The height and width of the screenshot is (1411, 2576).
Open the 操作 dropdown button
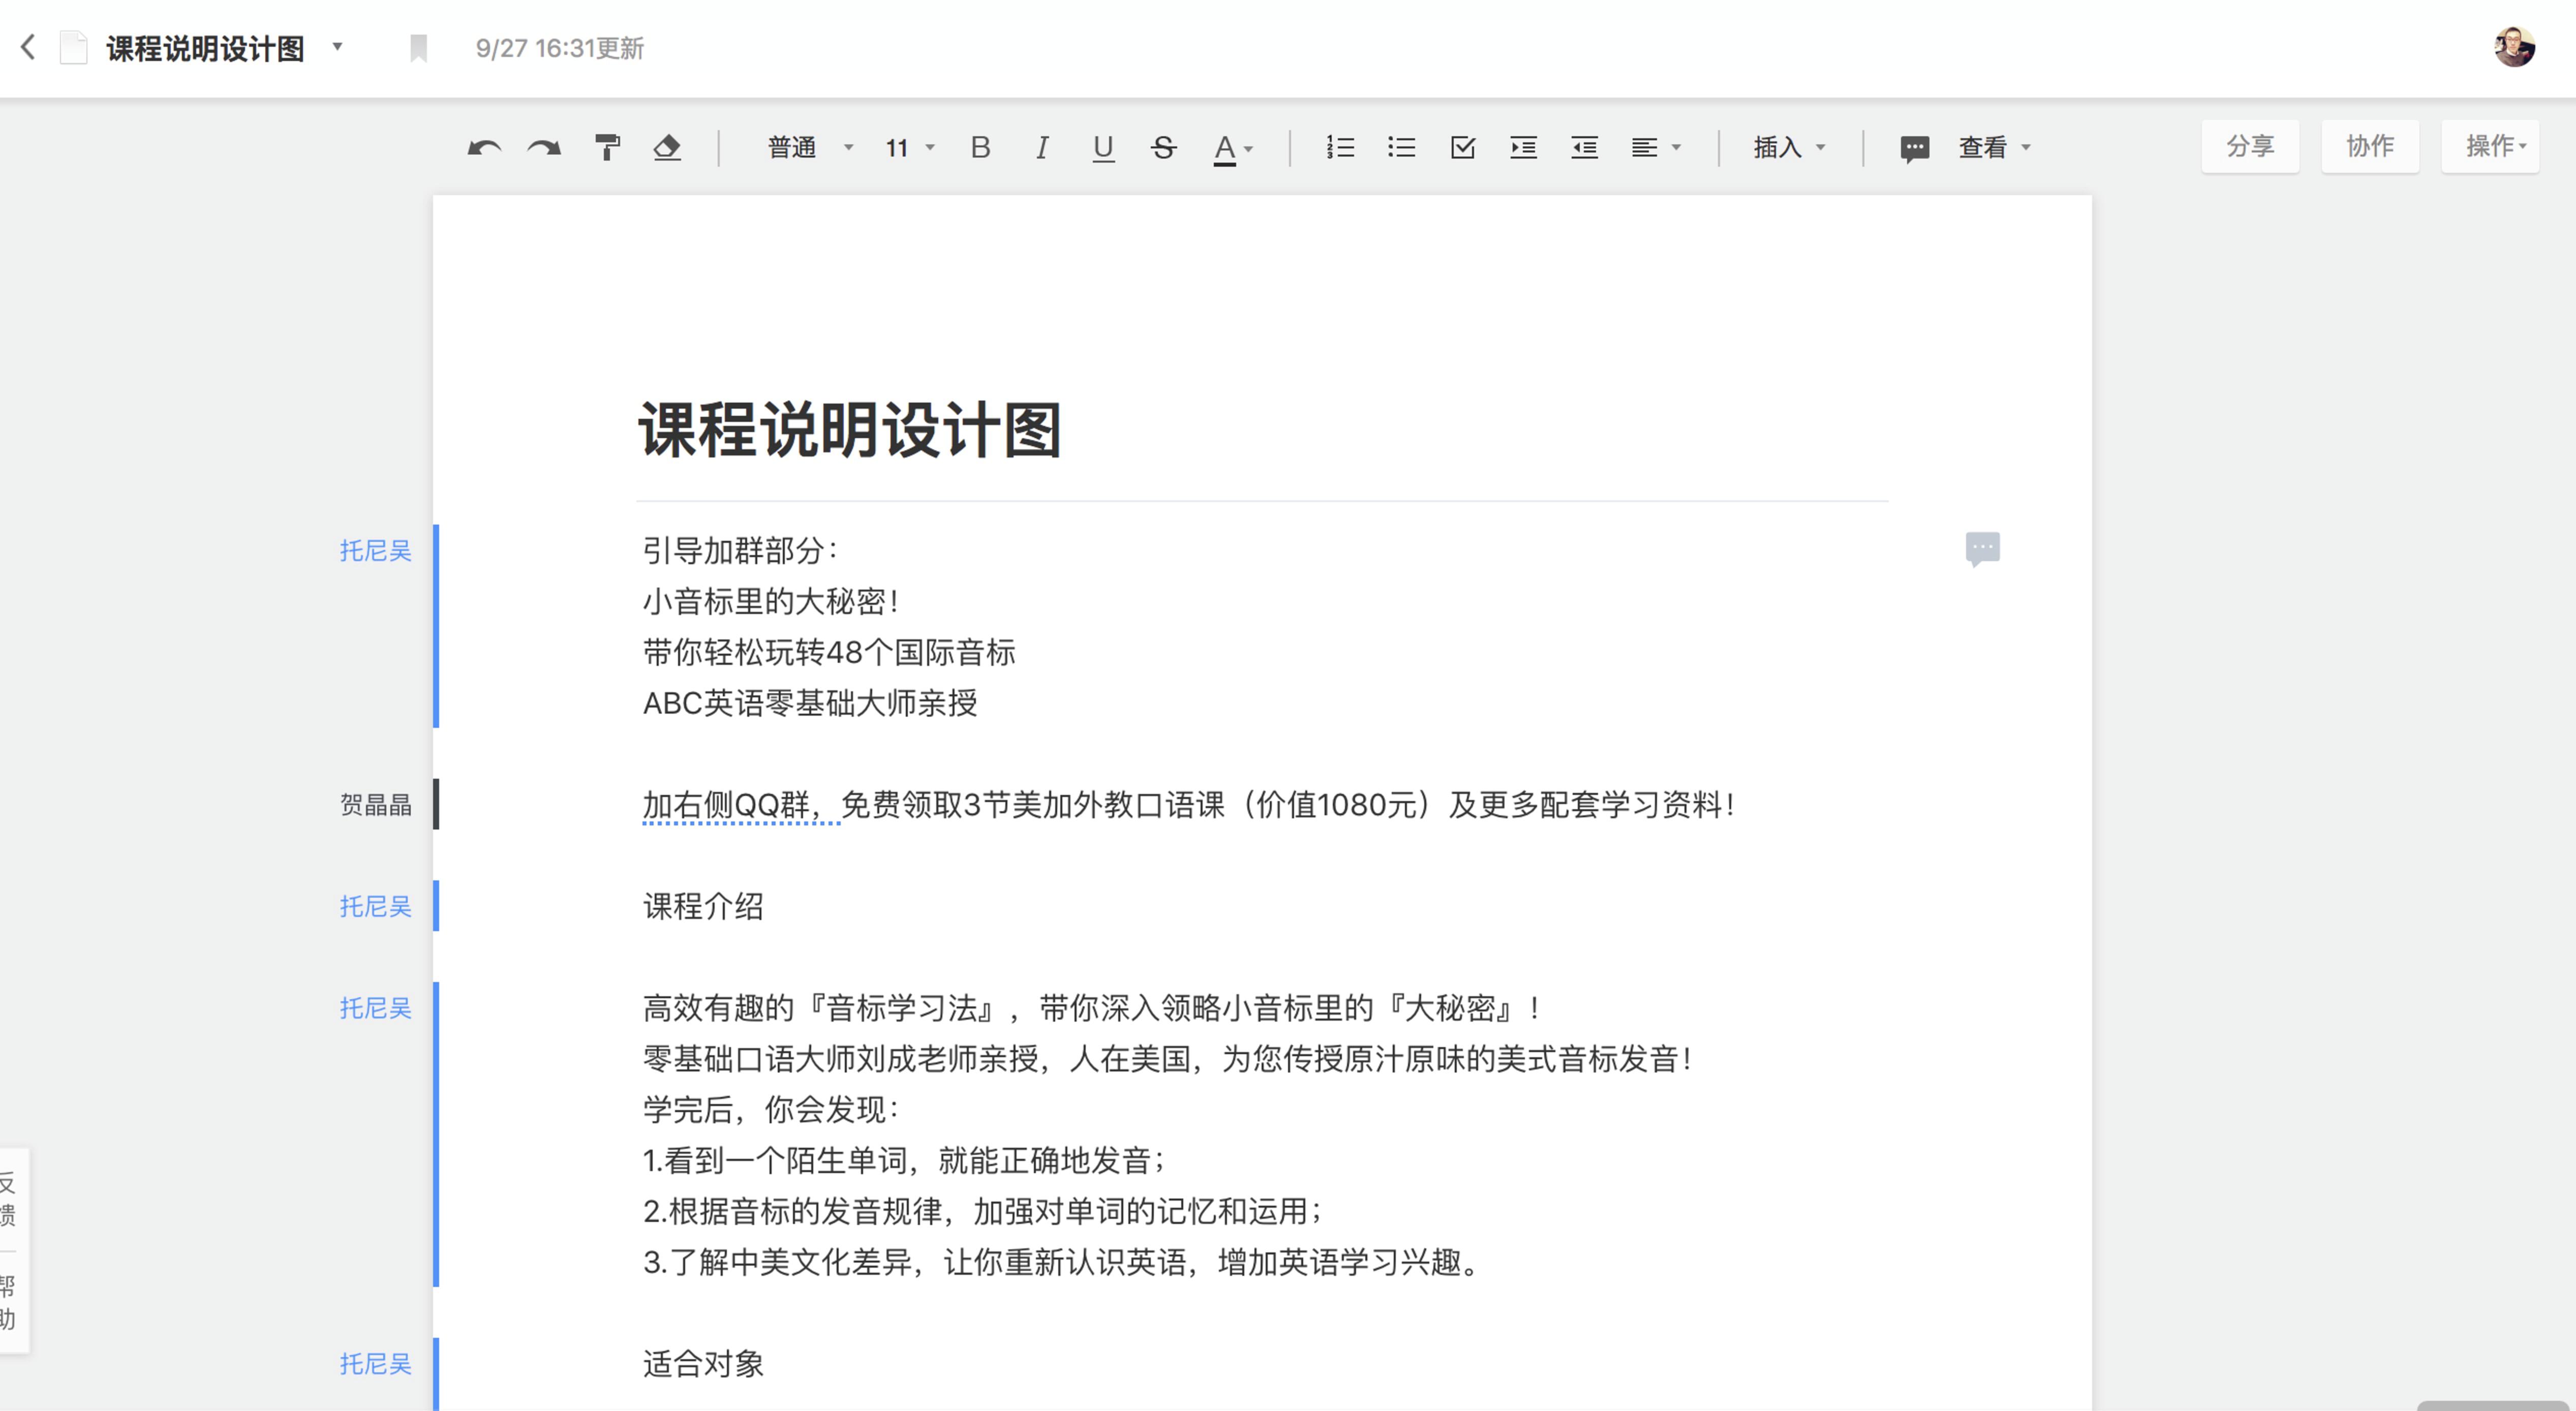click(2490, 146)
